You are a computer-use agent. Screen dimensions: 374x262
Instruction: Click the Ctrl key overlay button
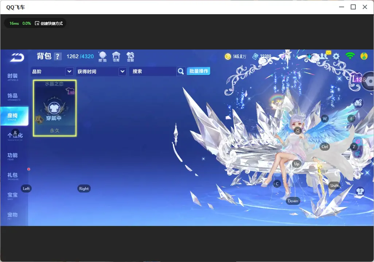pyautogui.click(x=325, y=147)
